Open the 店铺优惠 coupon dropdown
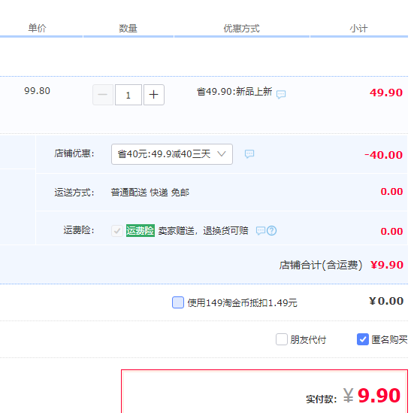Viewport: 417px width, 413px height. pyautogui.click(x=172, y=154)
